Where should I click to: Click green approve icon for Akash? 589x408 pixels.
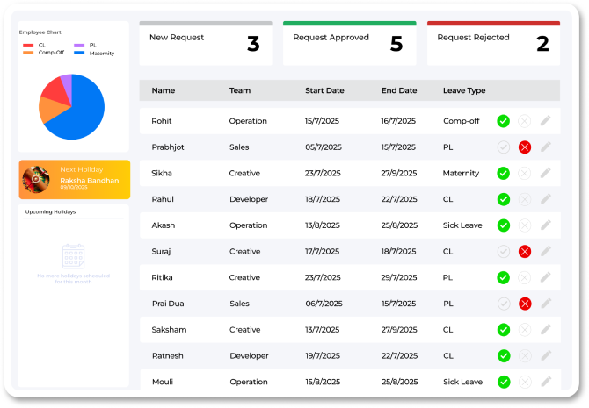point(504,225)
